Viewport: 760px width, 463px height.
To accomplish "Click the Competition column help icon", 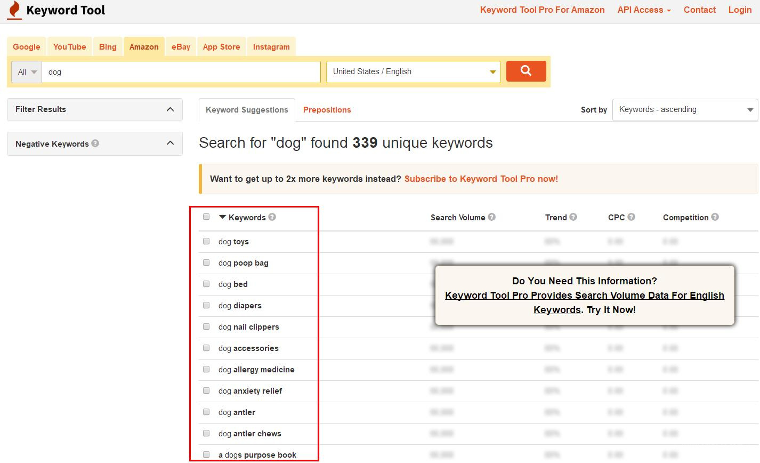I will point(715,217).
